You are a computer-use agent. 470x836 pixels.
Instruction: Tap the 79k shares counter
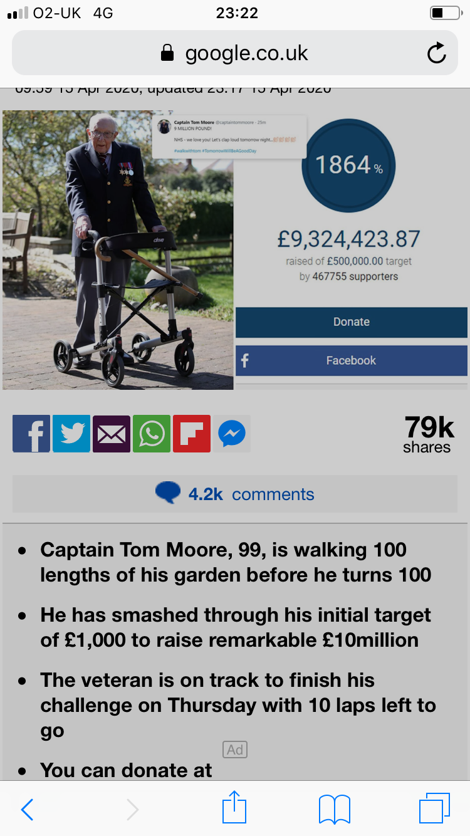click(429, 434)
